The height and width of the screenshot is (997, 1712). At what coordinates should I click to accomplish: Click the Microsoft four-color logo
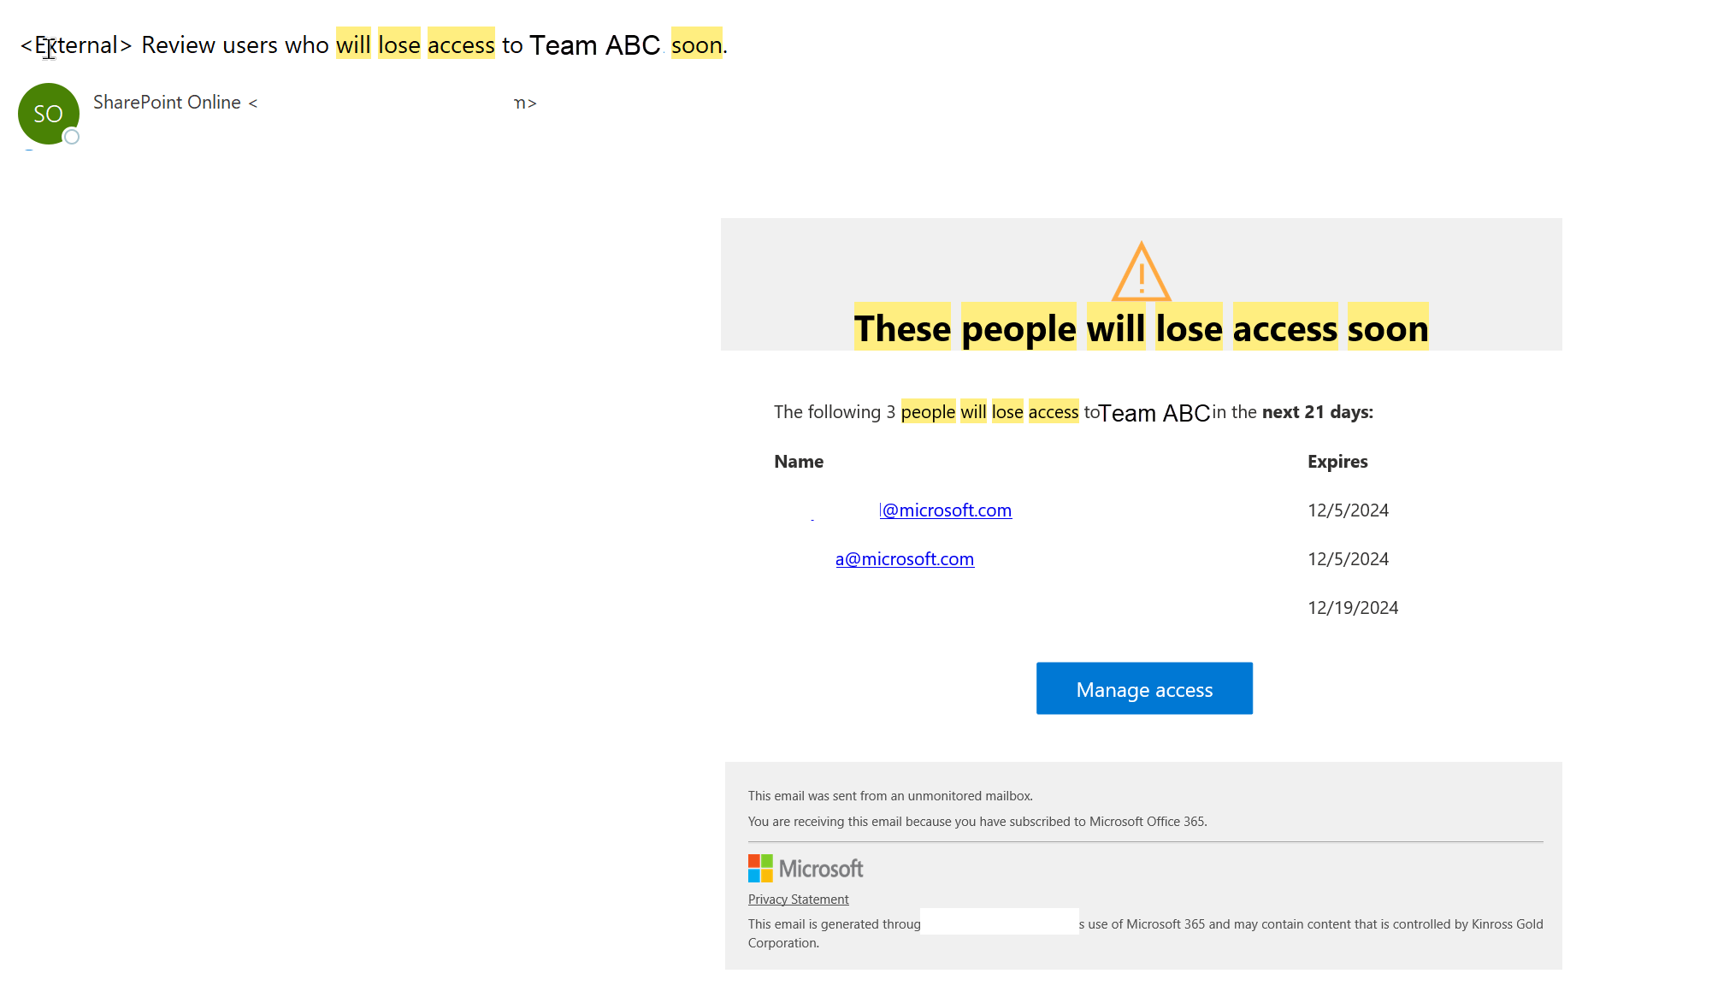coord(760,868)
